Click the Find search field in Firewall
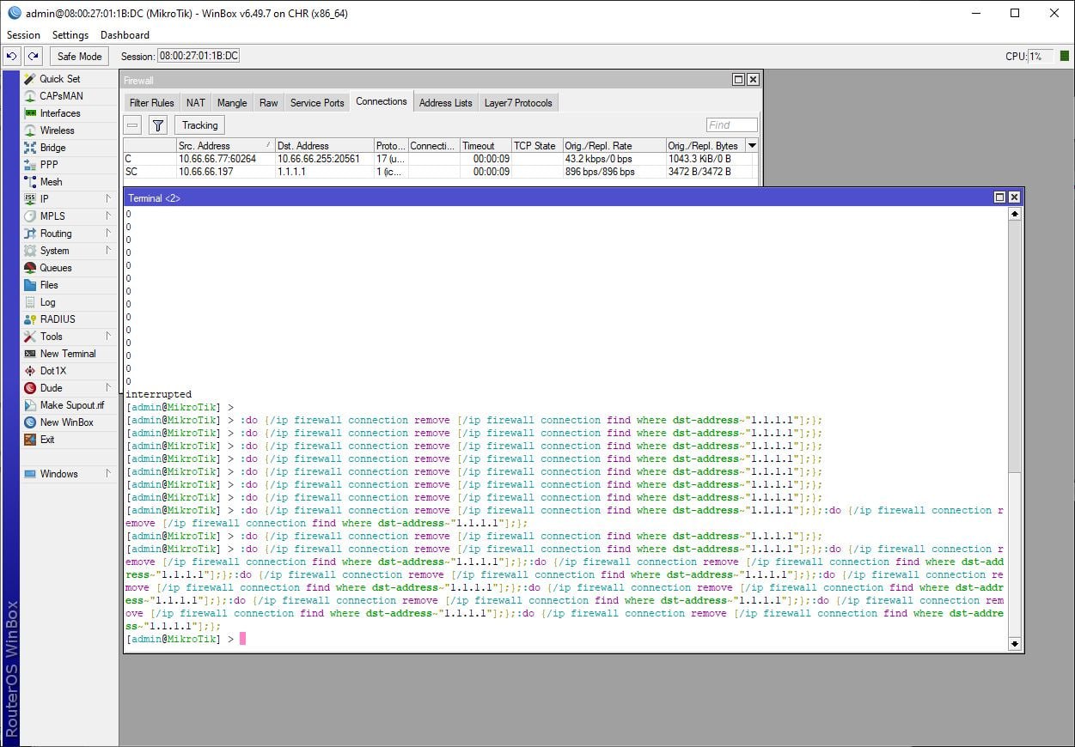1075x747 pixels. tap(732, 125)
